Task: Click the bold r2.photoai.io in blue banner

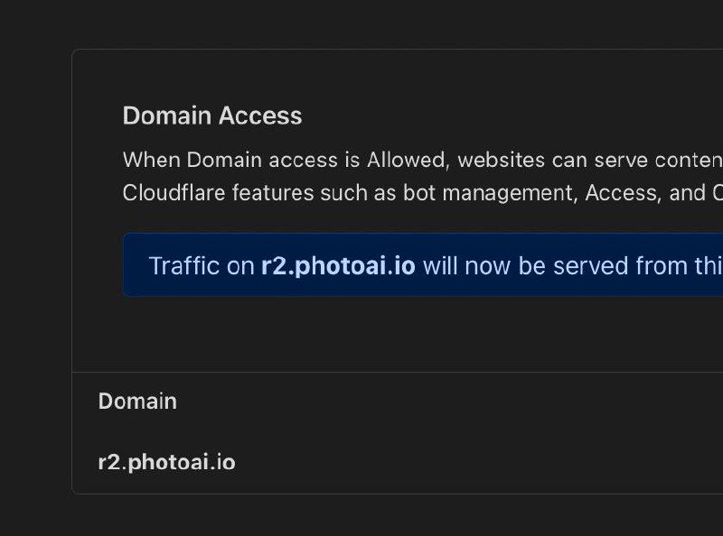Action: 338,266
